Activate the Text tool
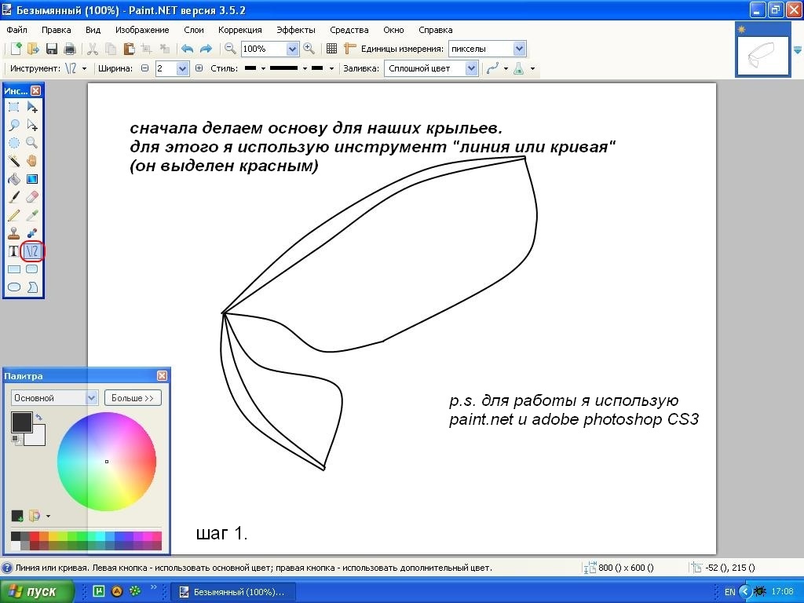Screen dimensions: 804x603 [x=13, y=251]
